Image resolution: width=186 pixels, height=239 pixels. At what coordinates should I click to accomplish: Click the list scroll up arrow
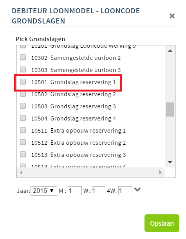click(170, 50)
